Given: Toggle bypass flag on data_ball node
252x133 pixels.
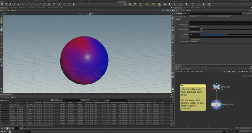Looking at the screenshot, I should coord(214,88).
